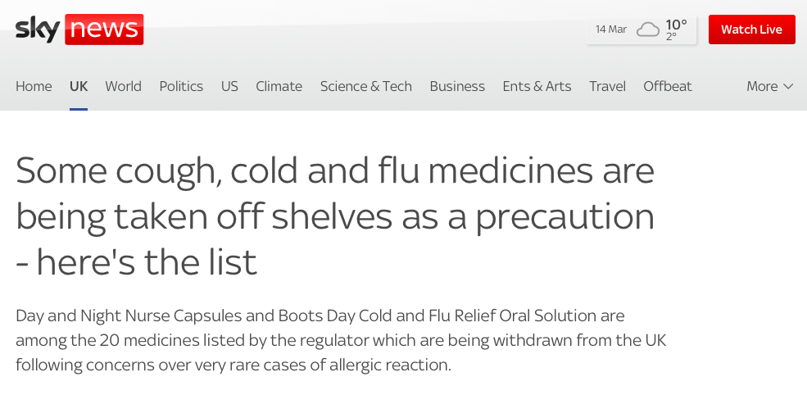The width and height of the screenshot is (807, 395).
Task: Open the Travel section
Action: [607, 86]
